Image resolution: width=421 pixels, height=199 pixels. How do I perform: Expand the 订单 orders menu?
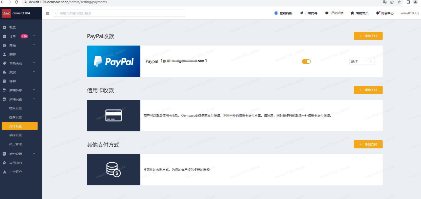(19, 36)
